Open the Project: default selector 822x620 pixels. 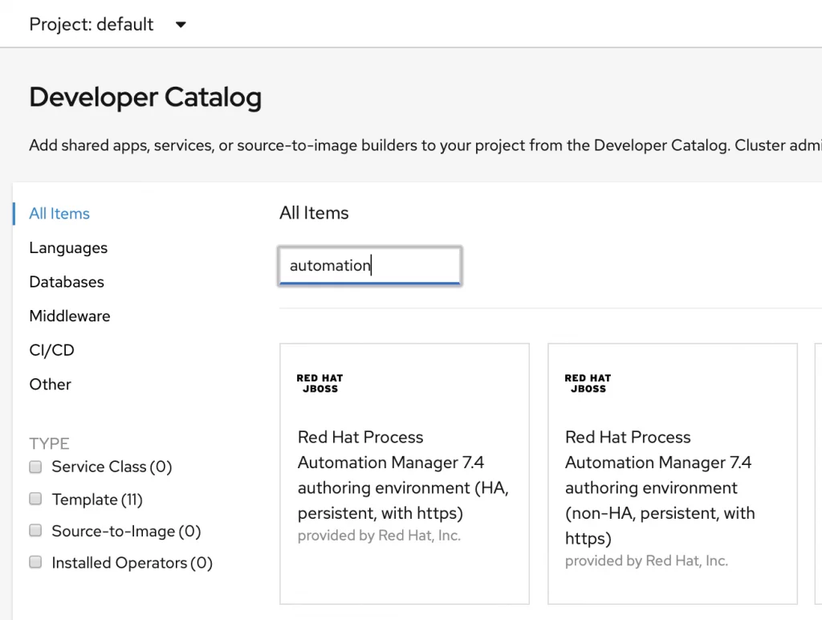pyautogui.click(x=92, y=24)
